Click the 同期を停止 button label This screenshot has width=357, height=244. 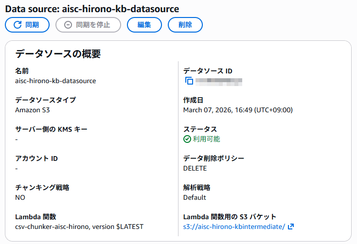click(93, 25)
